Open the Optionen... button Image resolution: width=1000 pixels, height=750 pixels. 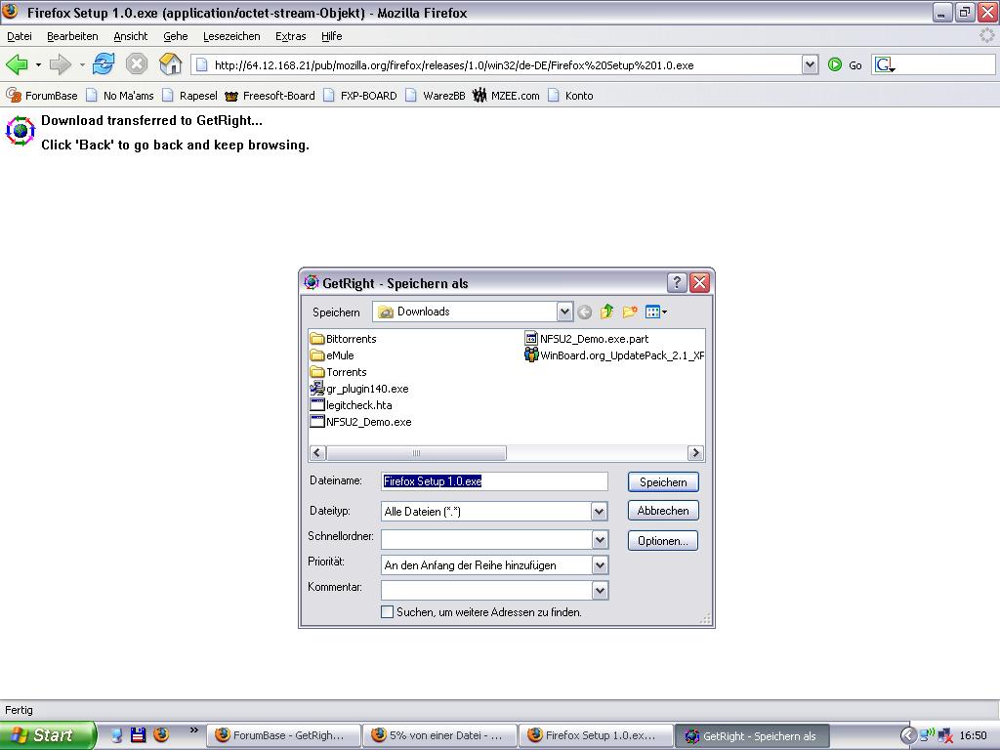663,541
